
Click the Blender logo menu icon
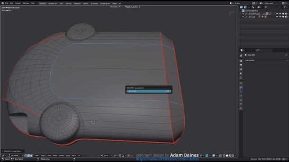click(3, 3)
